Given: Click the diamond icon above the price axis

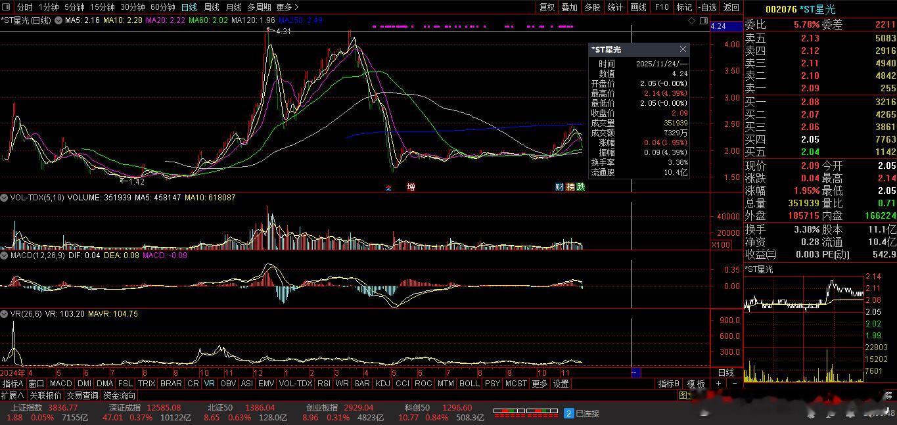Looking at the screenshot, I should tap(691, 21).
